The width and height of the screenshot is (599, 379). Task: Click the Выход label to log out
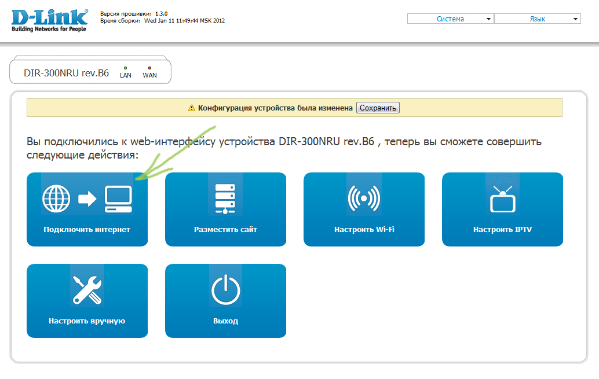[225, 321]
